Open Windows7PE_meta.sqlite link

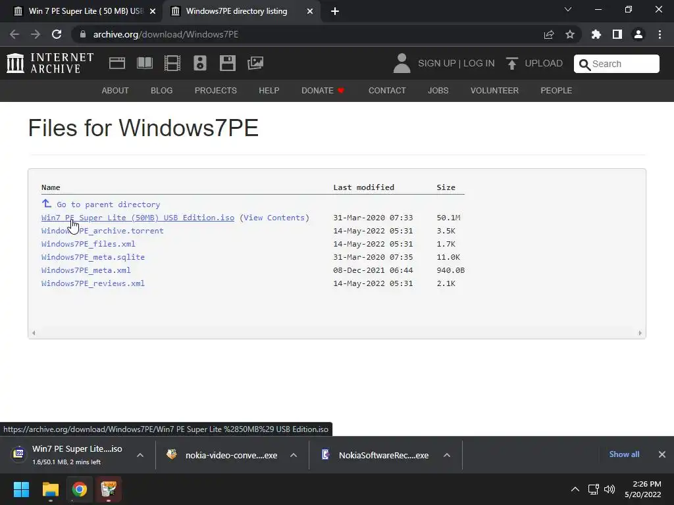click(x=93, y=257)
